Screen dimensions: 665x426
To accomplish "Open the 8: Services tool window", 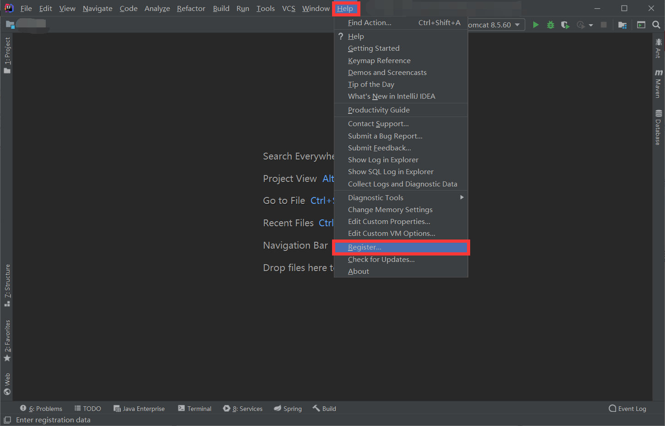I will click(243, 409).
